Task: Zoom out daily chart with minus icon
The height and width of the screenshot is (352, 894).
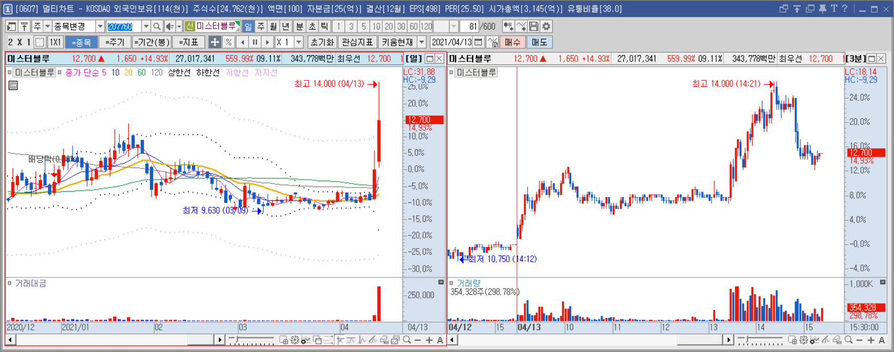Action: tap(418, 340)
